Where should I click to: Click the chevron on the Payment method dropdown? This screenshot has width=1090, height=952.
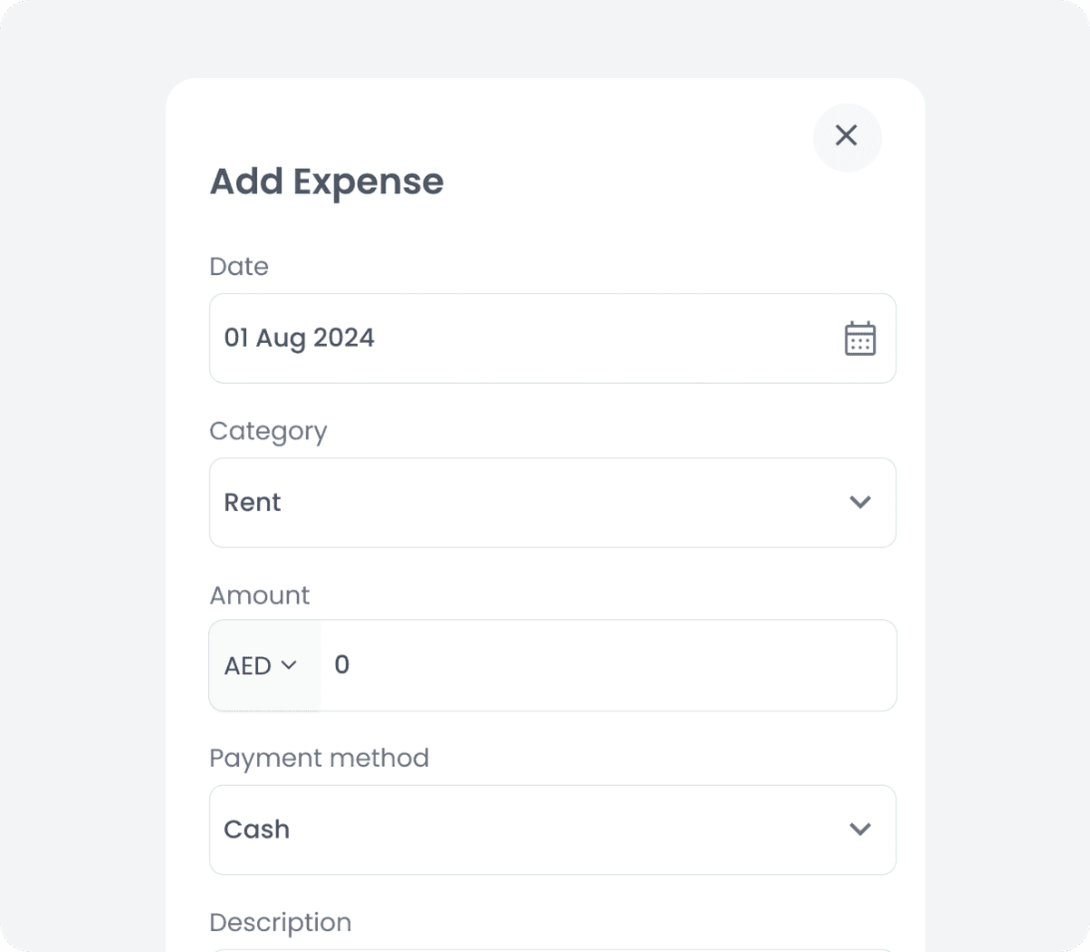[861, 829]
